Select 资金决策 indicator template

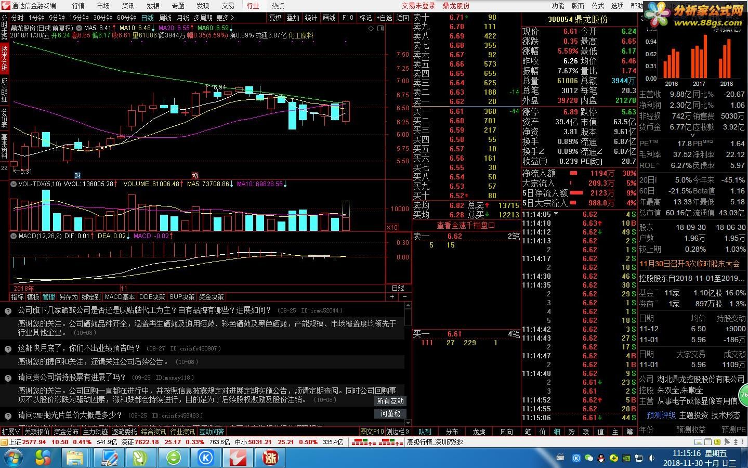click(x=211, y=297)
